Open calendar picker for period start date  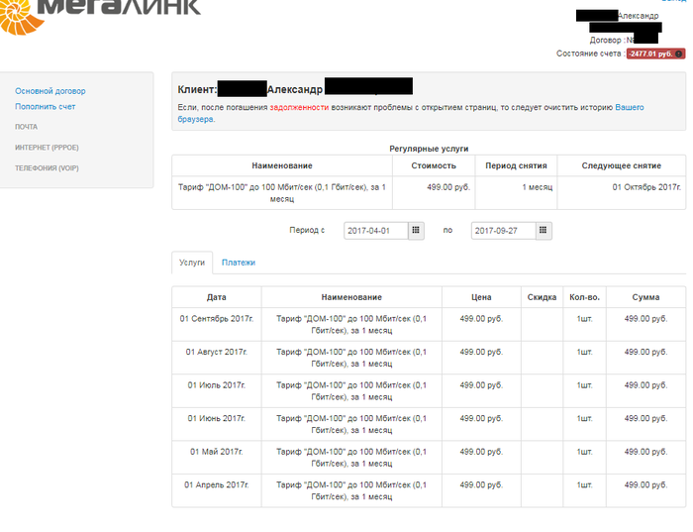coord(416,230)
